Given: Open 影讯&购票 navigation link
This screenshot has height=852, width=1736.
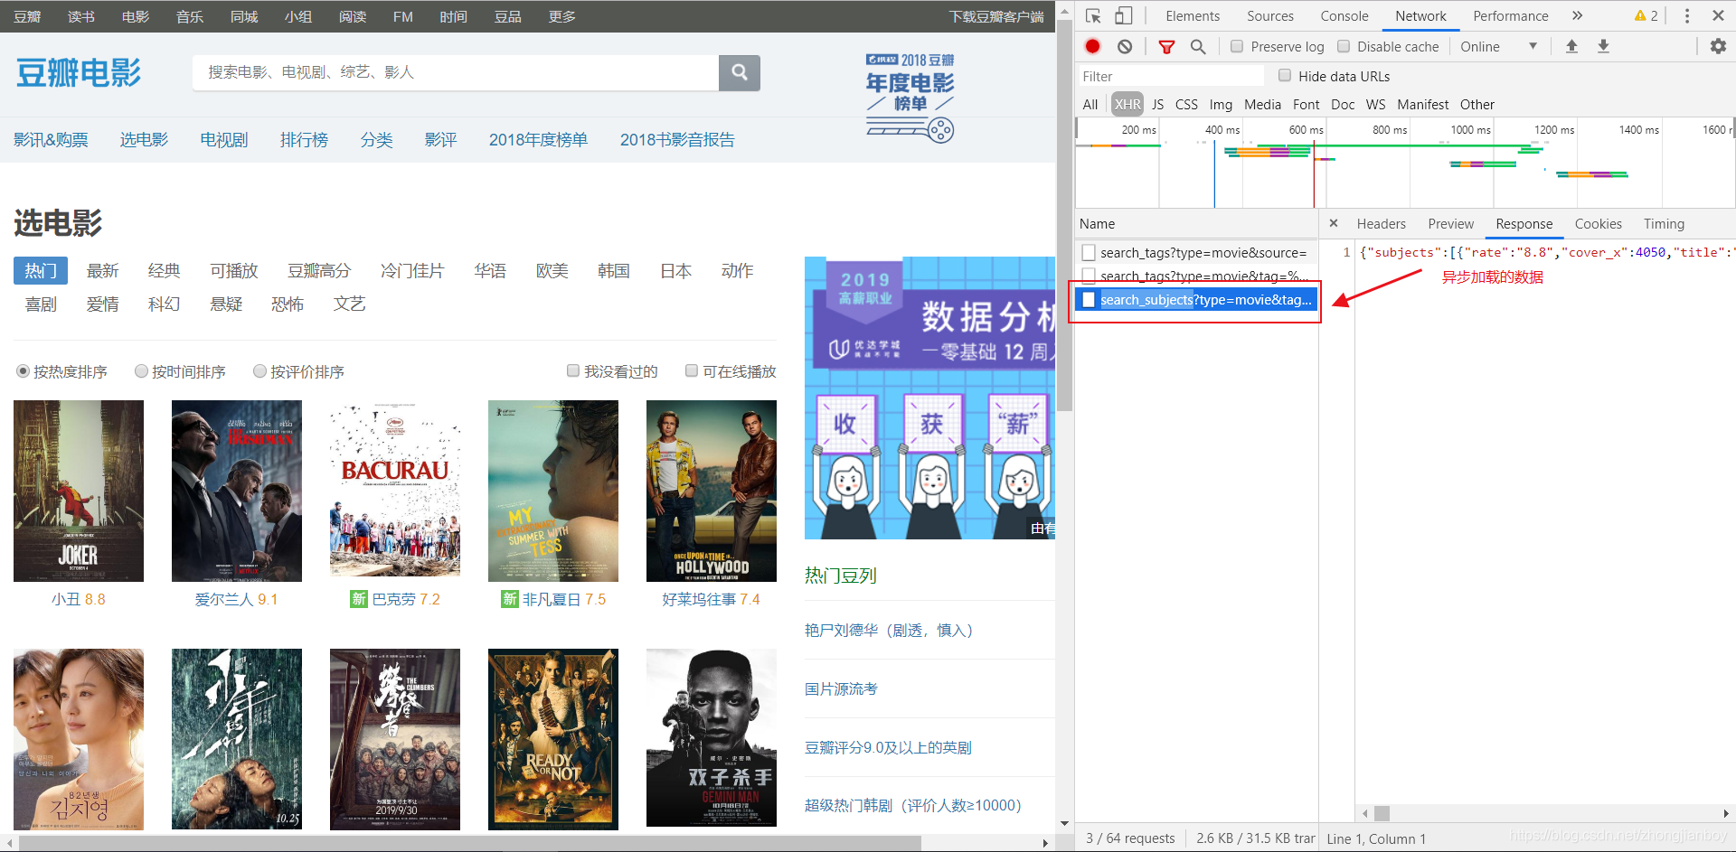Looking at the screenshot, I should tap(51, 140).
